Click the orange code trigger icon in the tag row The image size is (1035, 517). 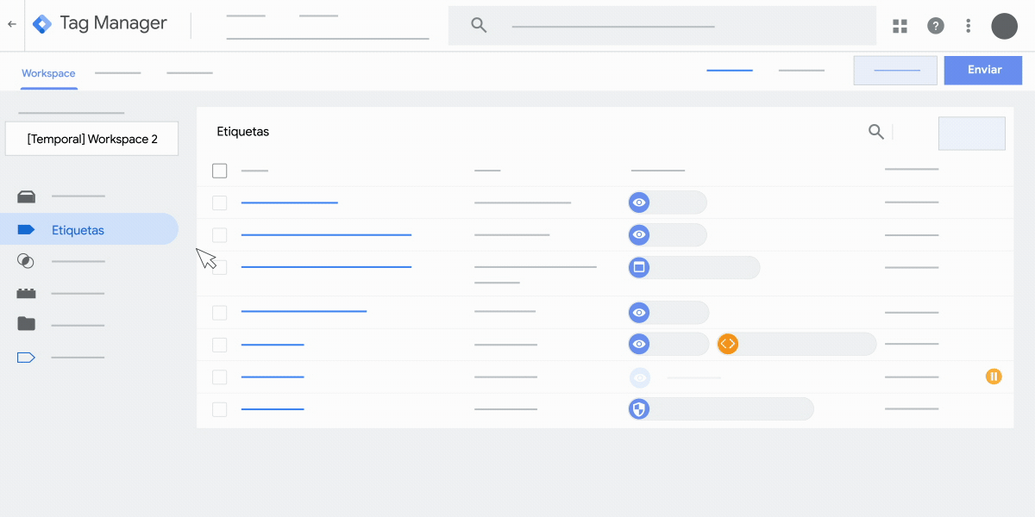(727, 343)
